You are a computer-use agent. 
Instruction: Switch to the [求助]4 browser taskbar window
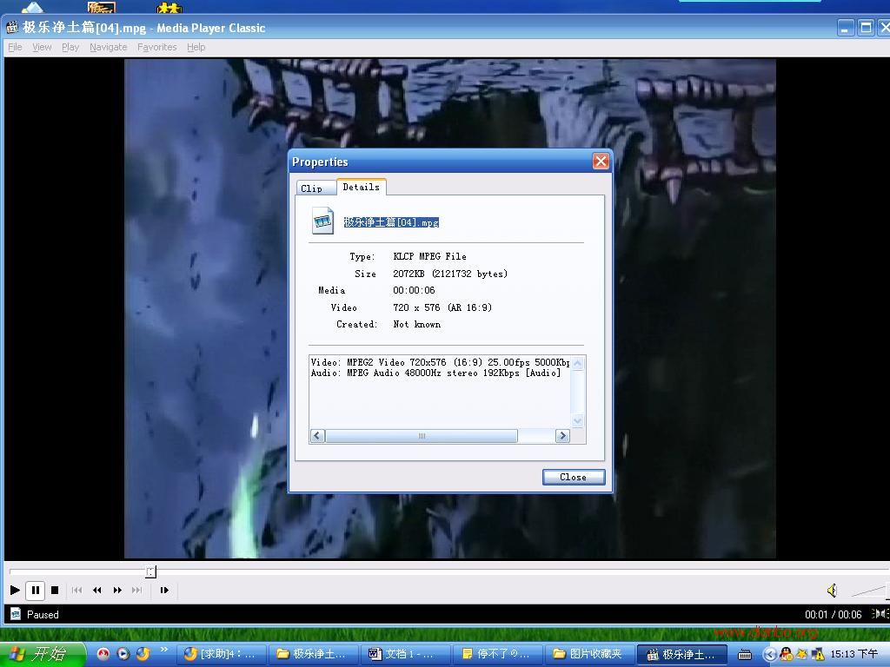[222, 654]
